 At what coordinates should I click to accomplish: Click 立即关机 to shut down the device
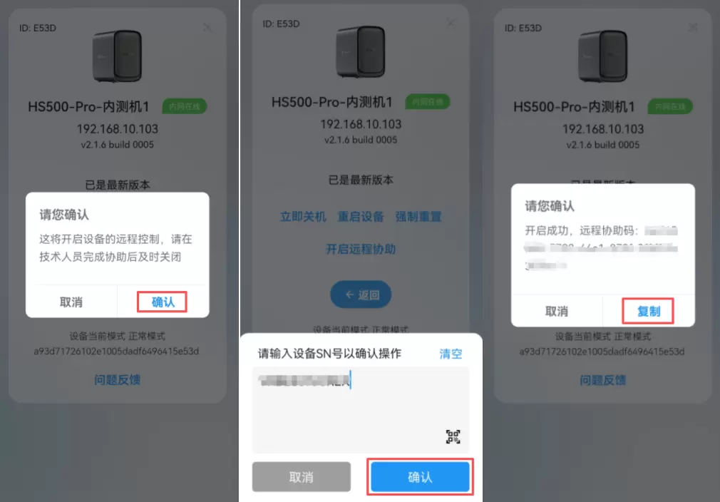click(303, 216)
